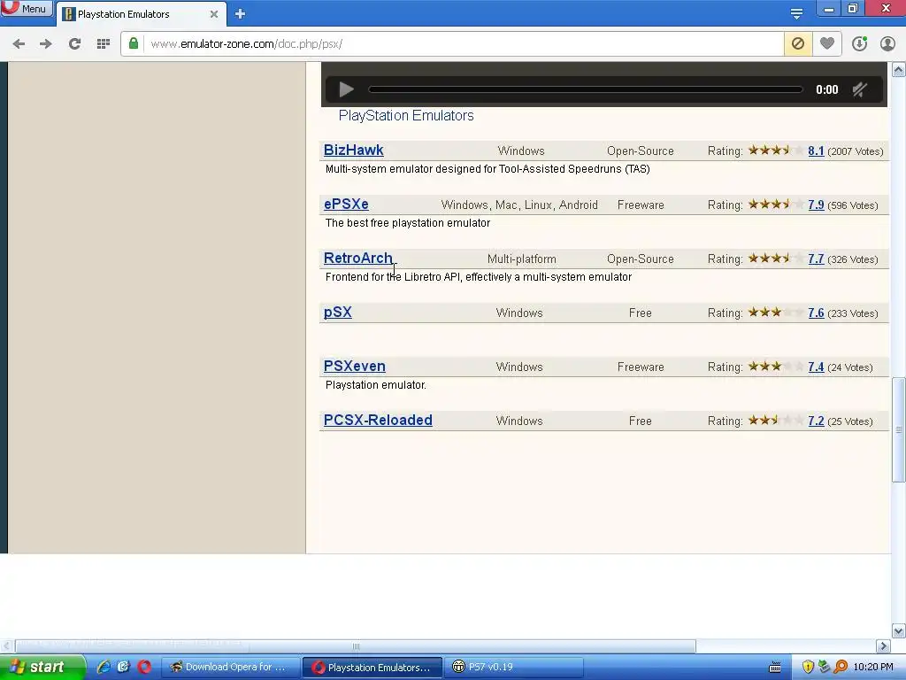The height and width of the screenshot is (680, 906).
Task: Click the orange magnifier tray icon
Action: tap(841, 668)
